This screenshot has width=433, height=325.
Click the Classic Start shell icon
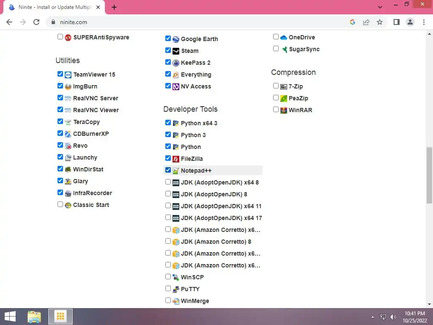coord(68,205)
